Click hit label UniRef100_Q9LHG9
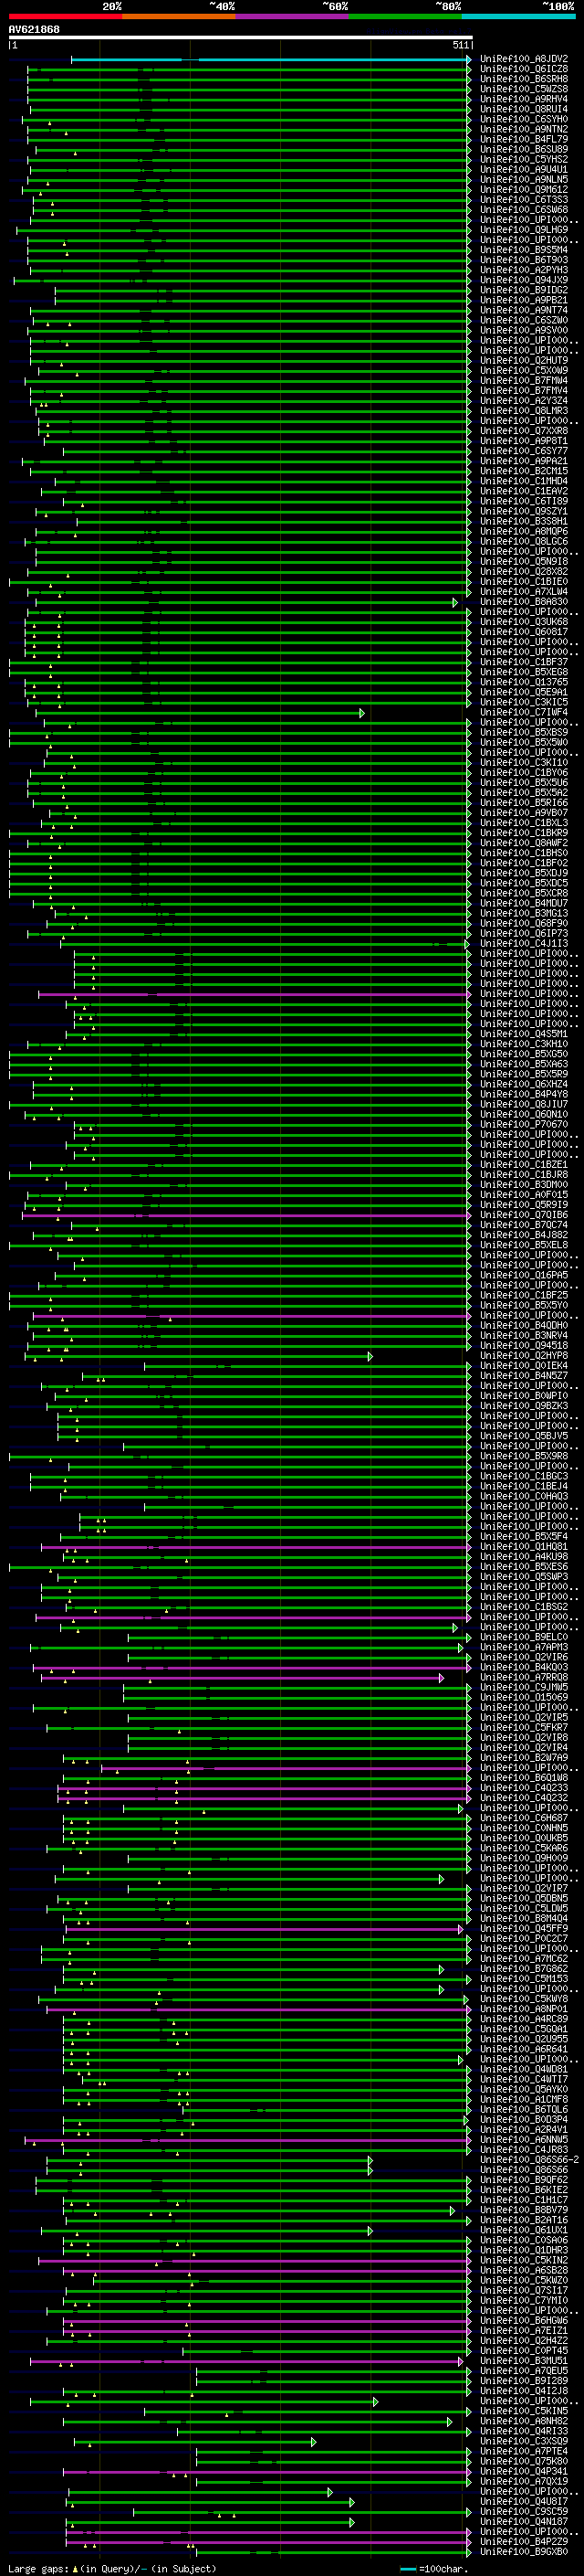 (x=523, y=230)
